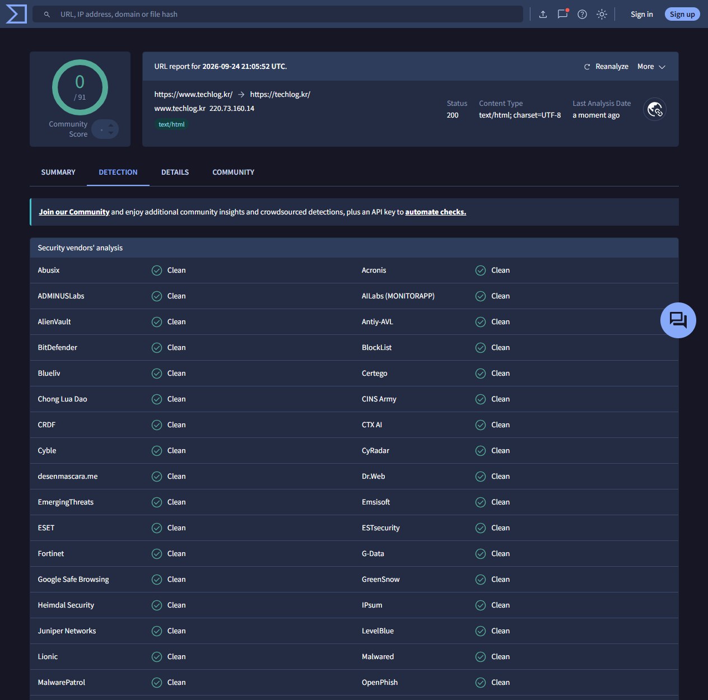Click the Clean result for Certego
708x700 pixels.
[x=501, y=374]
